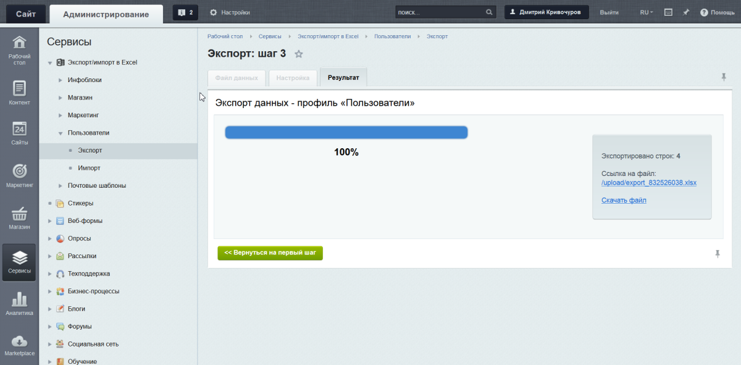741x365 pixels.
Task: Switch to the Сайт tab
Action: click(25, 14)
